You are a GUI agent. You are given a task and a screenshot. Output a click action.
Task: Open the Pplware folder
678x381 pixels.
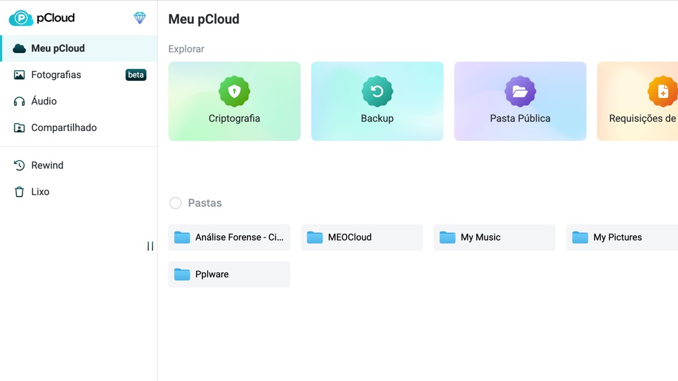click(x=229, y=275)
